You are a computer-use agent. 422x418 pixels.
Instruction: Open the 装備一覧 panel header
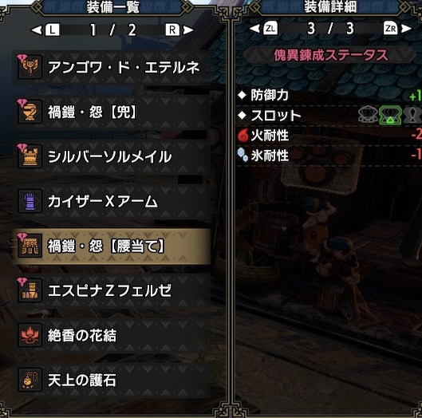coord(112,7)
